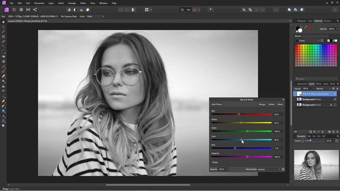The image size is (340, 191).
Task: Check the hidden locked Background layer
Action: pyautogui.click(x=335, y=105)
